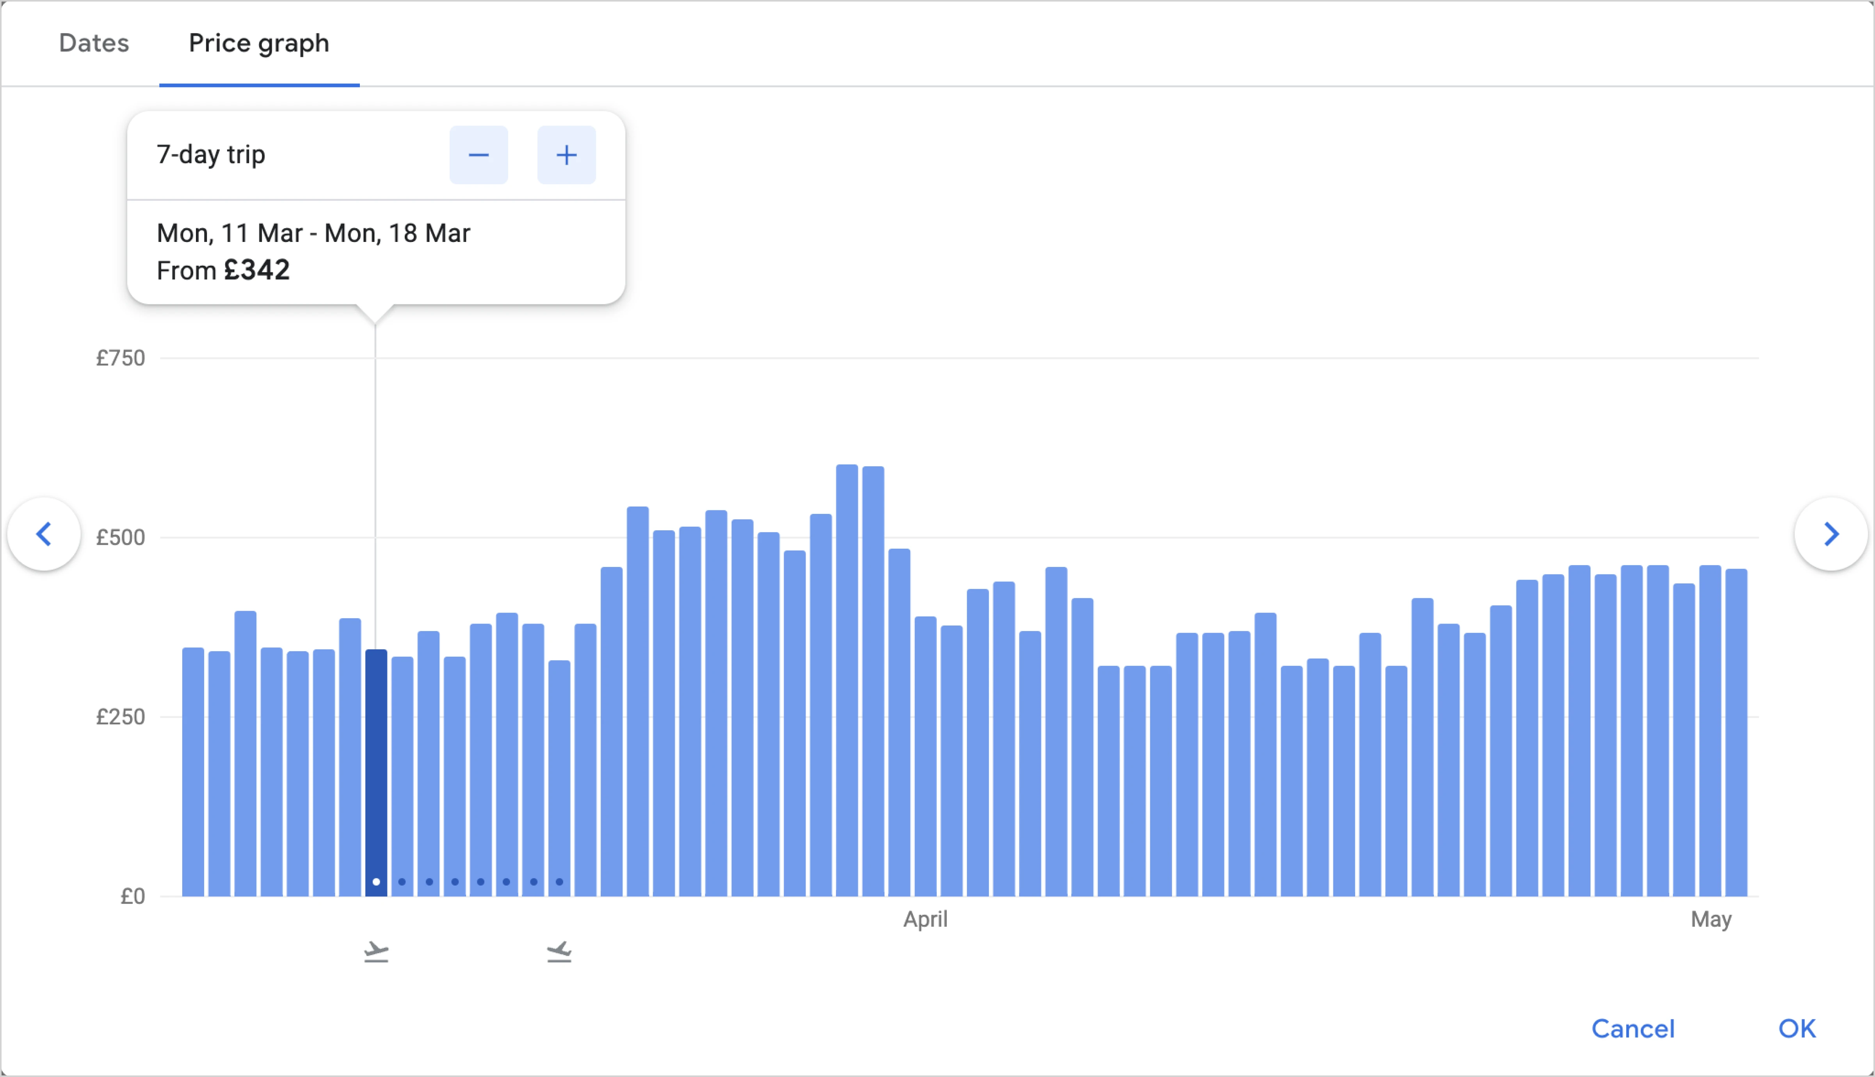Viewport: 1875px width, 1077px height.
Task: Click the Mon, 11 Mar - Mon, 18 Mar text
Action: (x=314, y=233)
